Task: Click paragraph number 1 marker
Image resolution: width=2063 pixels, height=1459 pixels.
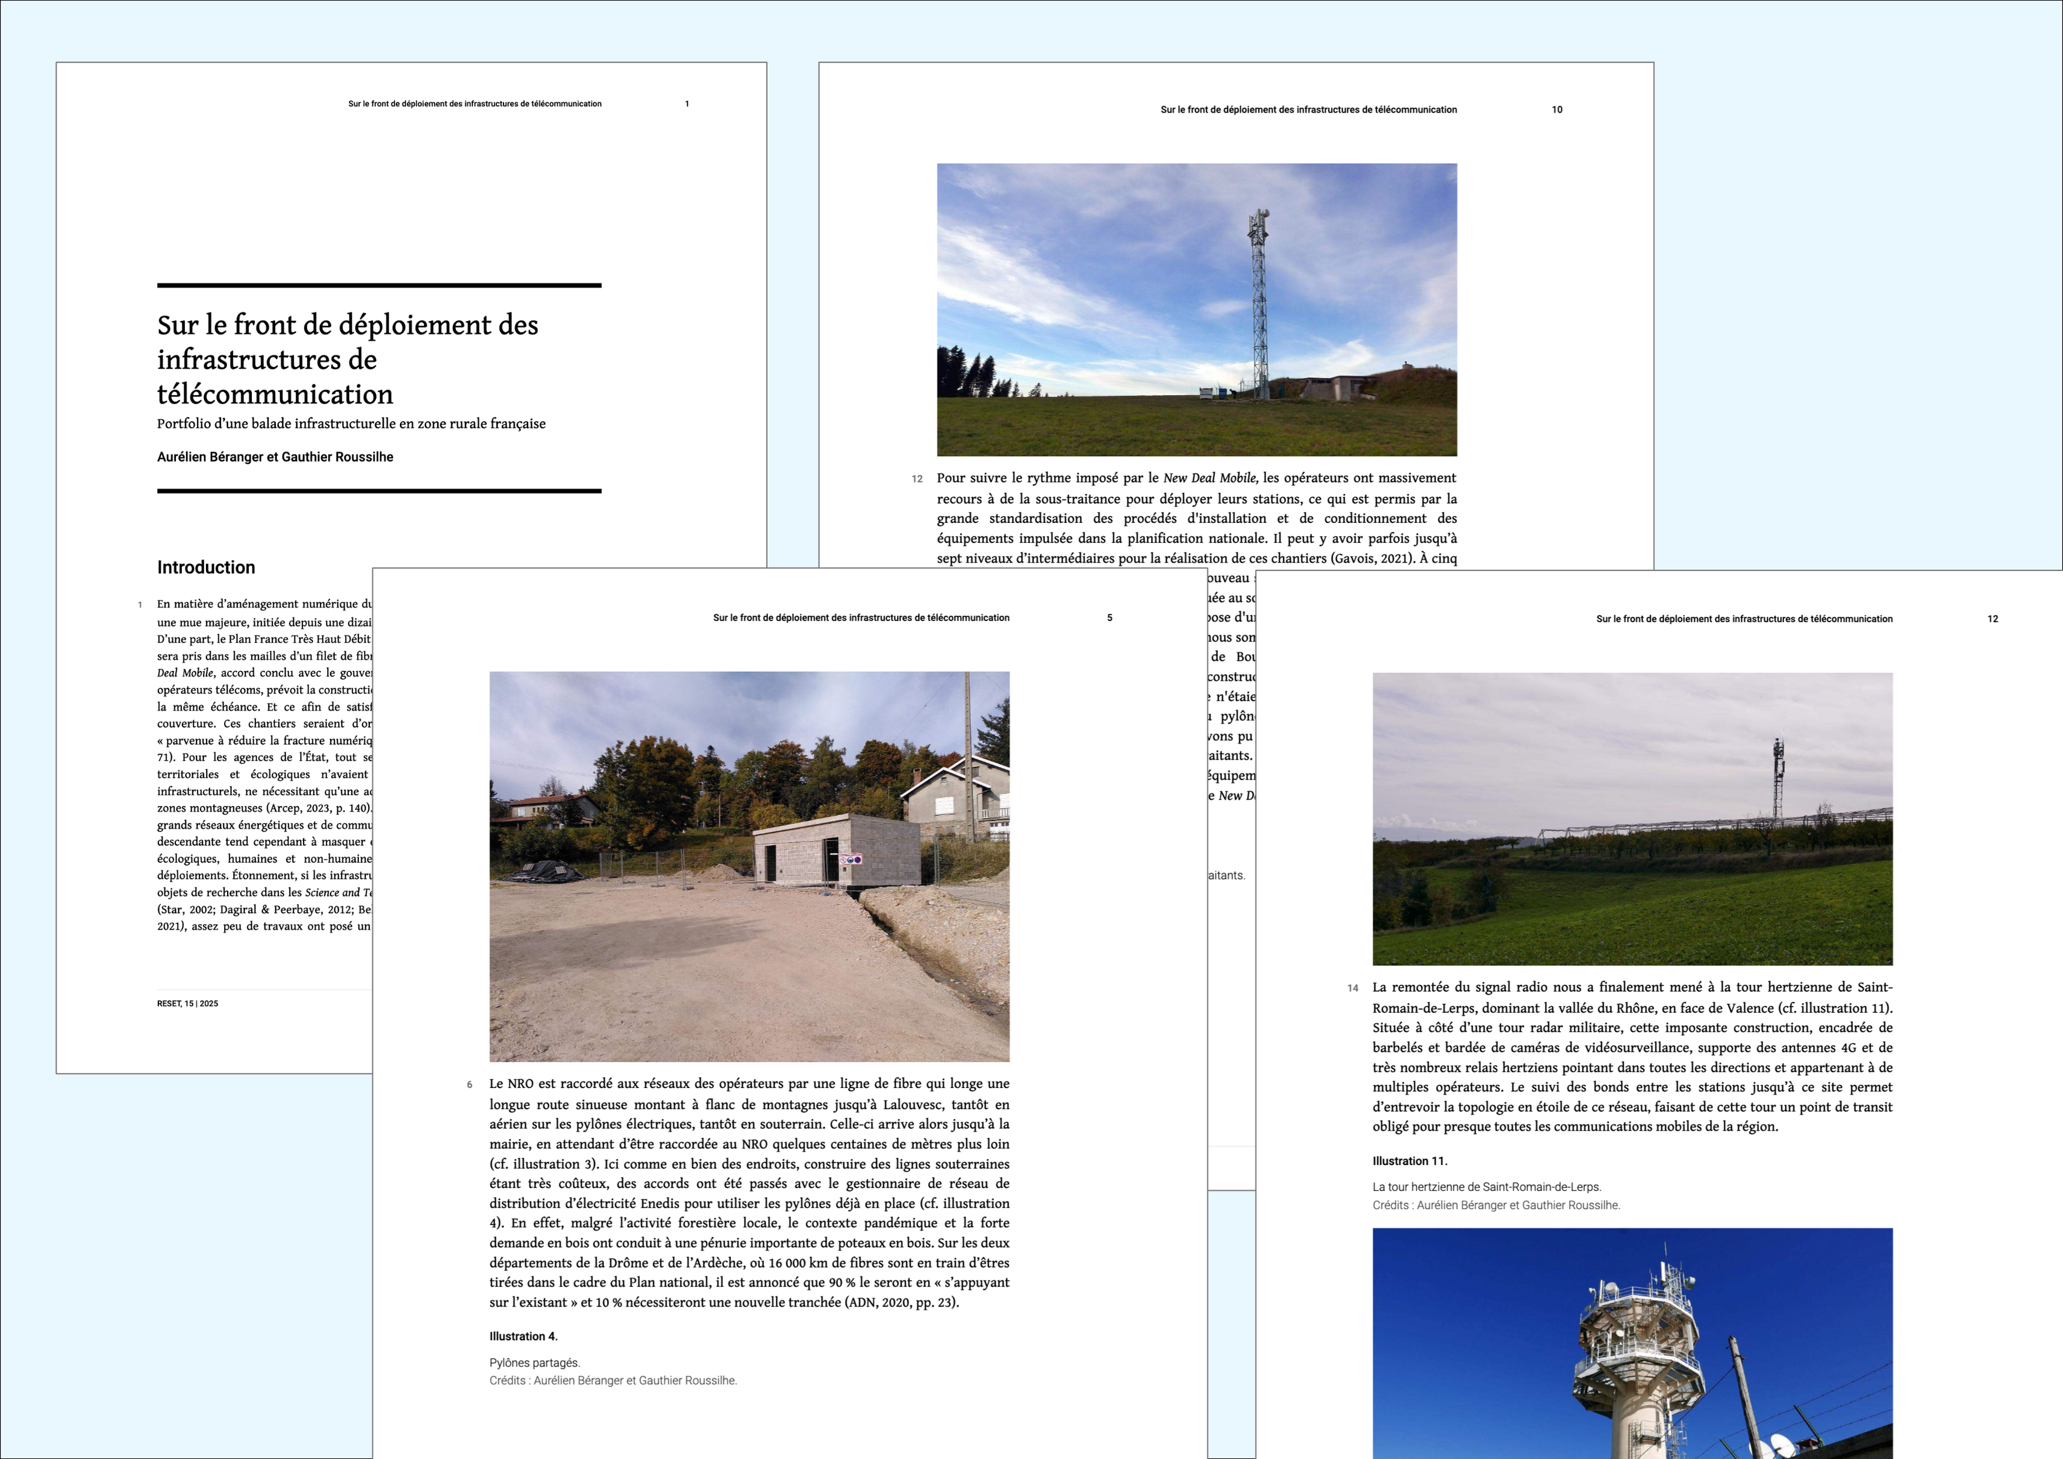Action: coord(140,605)
